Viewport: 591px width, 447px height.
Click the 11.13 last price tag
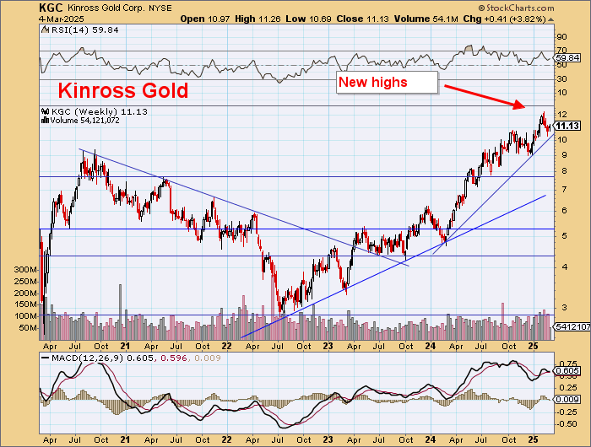(568, 126)
